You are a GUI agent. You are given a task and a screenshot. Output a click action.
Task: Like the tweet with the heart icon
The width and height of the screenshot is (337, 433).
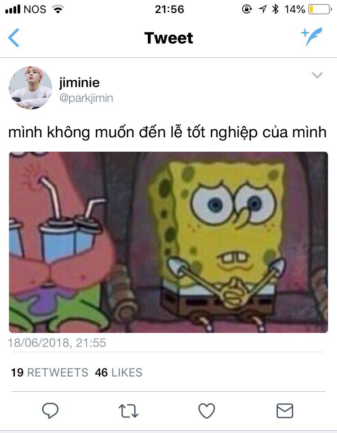pyautogui.click(x=207, y=411)
